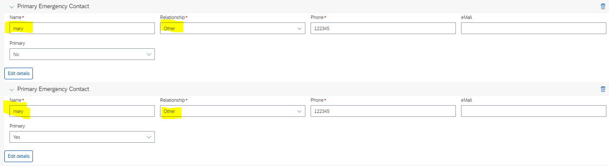Click the first Primary Emergency Contact header title
This screenshot has height=166, width=609.
coord(53,6)
